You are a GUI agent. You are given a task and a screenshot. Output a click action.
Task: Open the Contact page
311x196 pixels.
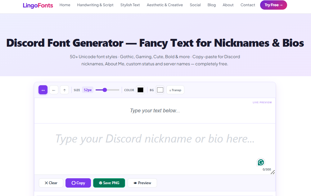pos(248,5)
